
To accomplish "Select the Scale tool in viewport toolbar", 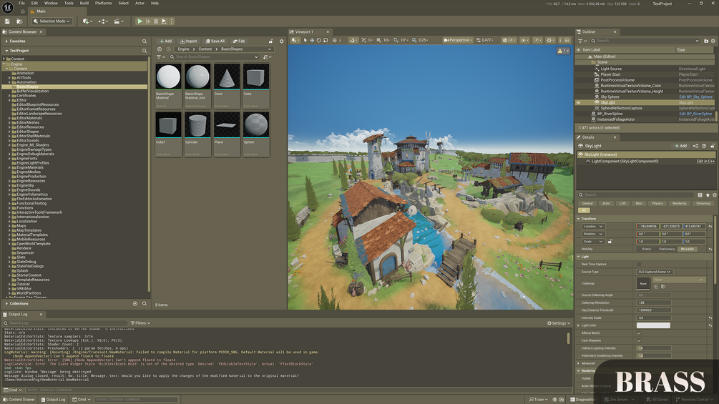I will tap(326, 40).
